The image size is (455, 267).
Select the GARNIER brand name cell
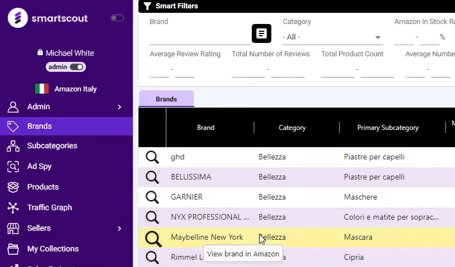point(186,197)
